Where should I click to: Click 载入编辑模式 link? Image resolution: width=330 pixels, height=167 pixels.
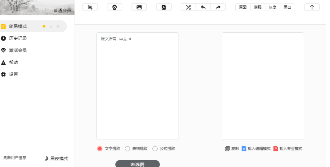[256, 149]
